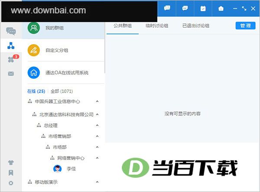Viewport: 260px width, 192px height.
Task: Collapse the 市场营销部 node
Action: pos(97,136)
